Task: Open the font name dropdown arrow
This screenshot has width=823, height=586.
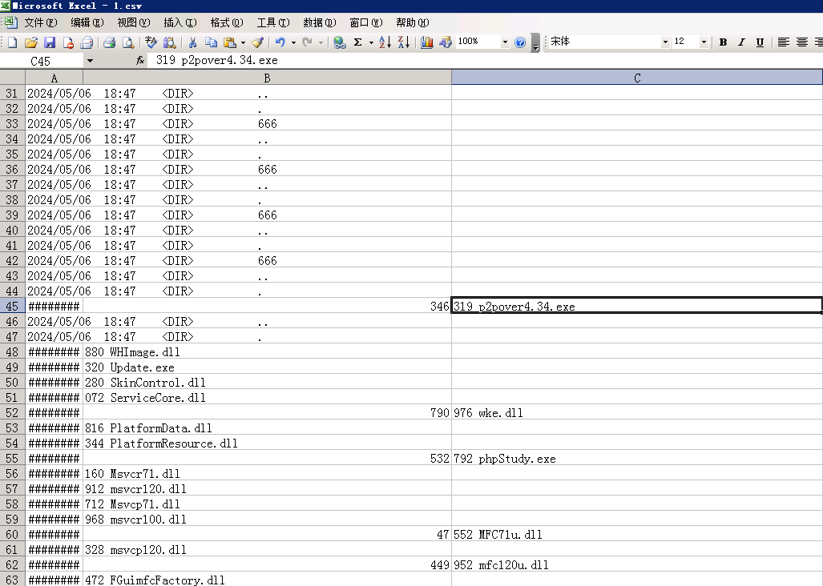Action: click(665, 42)
